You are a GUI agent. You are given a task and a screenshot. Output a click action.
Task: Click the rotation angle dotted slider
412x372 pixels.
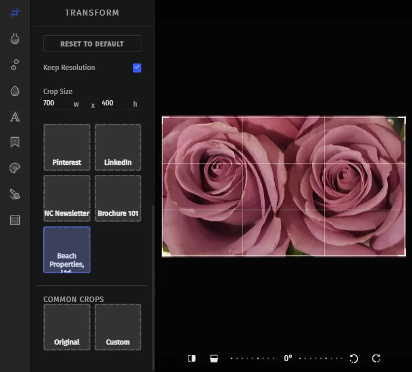click(287, 358)
